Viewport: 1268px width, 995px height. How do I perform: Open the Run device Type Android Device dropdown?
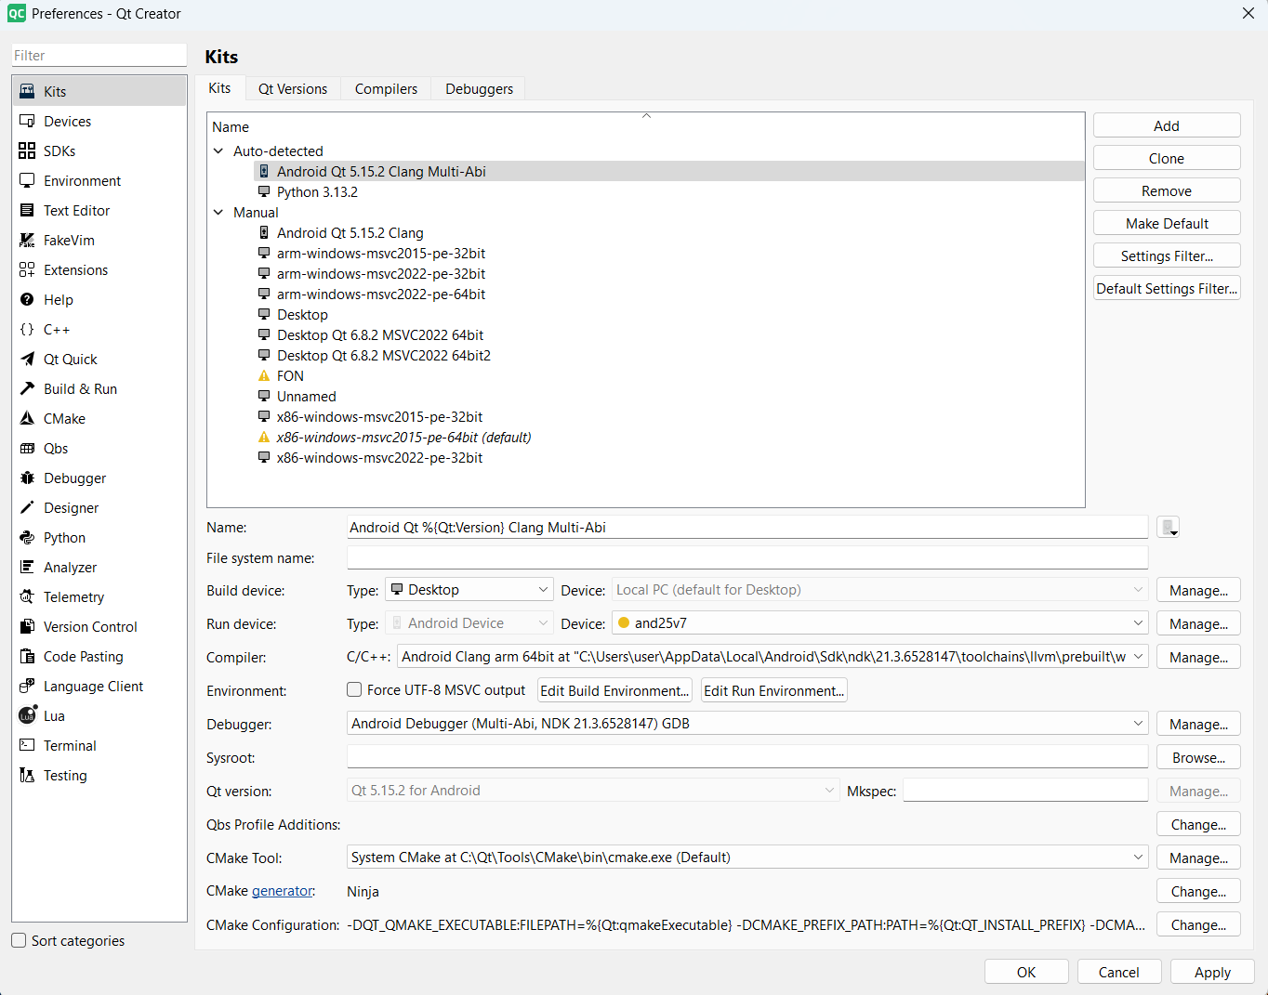469,623
